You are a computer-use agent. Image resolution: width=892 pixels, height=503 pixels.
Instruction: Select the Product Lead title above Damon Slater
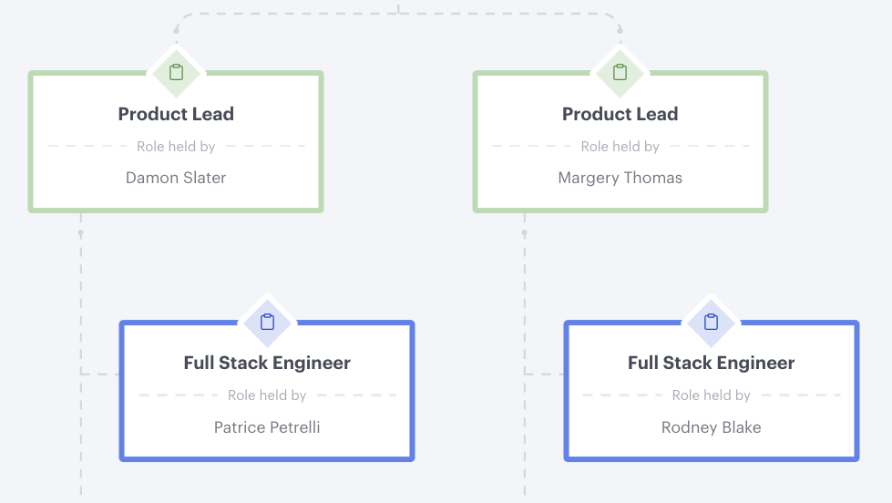(x=176, y=114)
